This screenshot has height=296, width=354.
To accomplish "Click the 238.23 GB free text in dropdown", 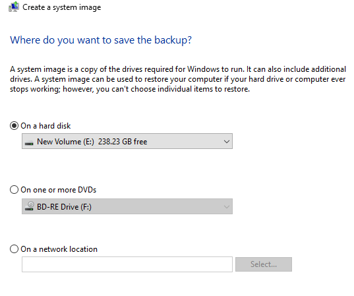I will point(123,142).
